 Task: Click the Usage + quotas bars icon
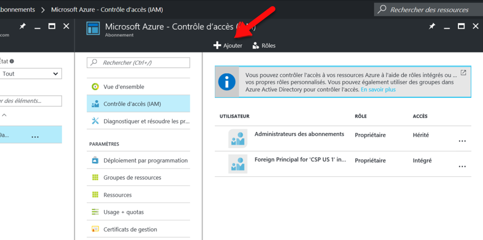pyautogui.click(x=95, y=212)
